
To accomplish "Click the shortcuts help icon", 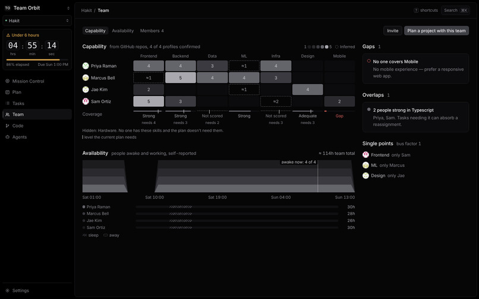I will 416,10.
